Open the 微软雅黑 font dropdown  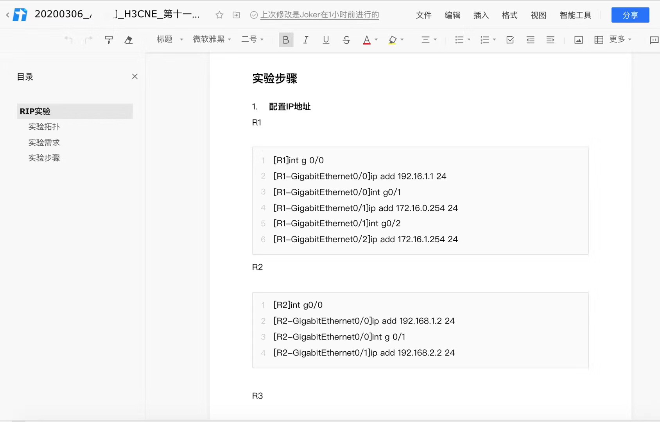[x=212, y=39]
